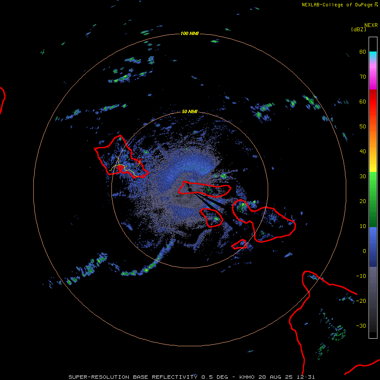The image size is (380, 380).
Task: Click the -20 value on the dBZ scale
Action: (x=361, y=301)
